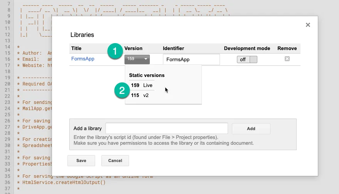Click the Identifier column header

[x=173, y=48]
